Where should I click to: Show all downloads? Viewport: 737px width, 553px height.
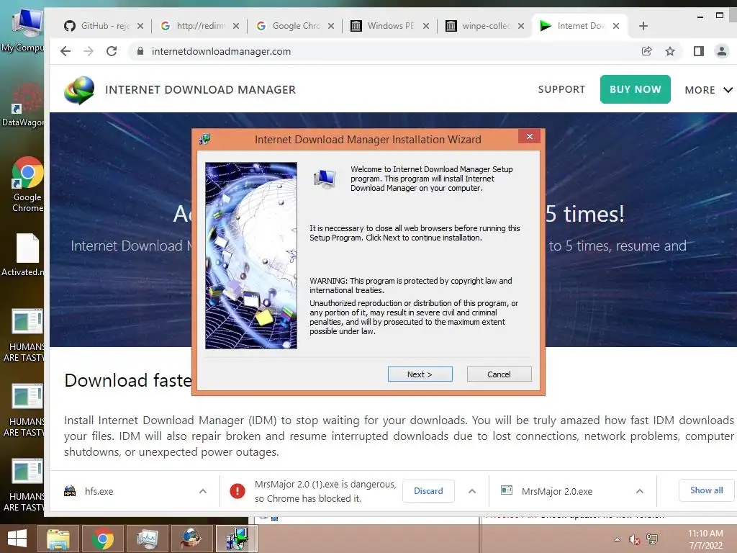point(707,490)
